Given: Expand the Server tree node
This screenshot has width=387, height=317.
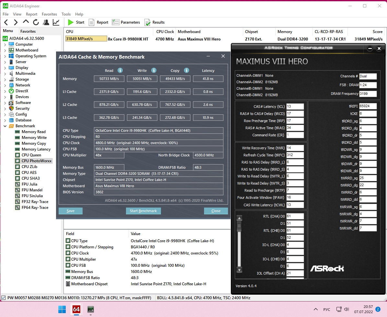Looking at the screenshot, I should pyautogui.click(x=5, y=62).
